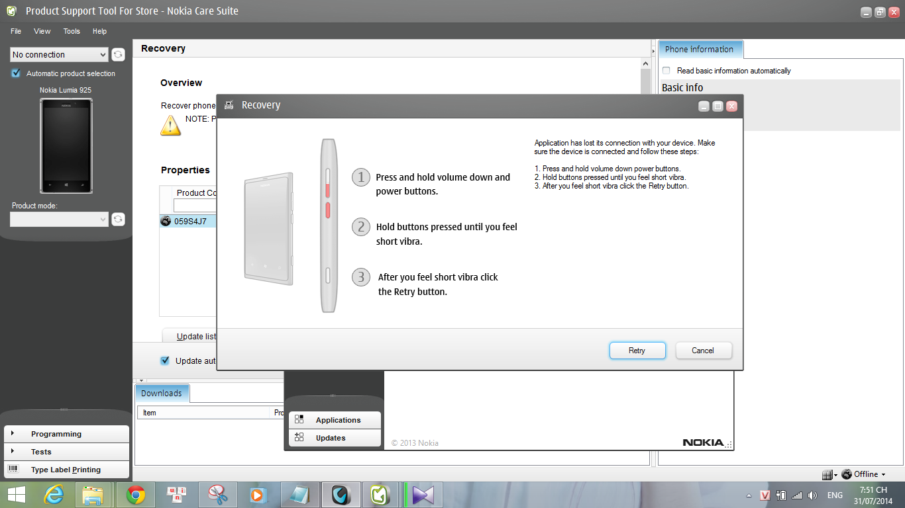Launch Internet Explorer from taskbar
This screenshot has height=508, width=905.
click(x=54, y=495)
